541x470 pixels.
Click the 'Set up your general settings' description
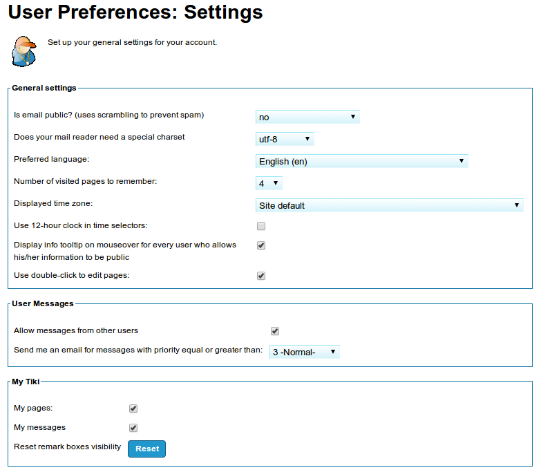(x=132, y=42)
